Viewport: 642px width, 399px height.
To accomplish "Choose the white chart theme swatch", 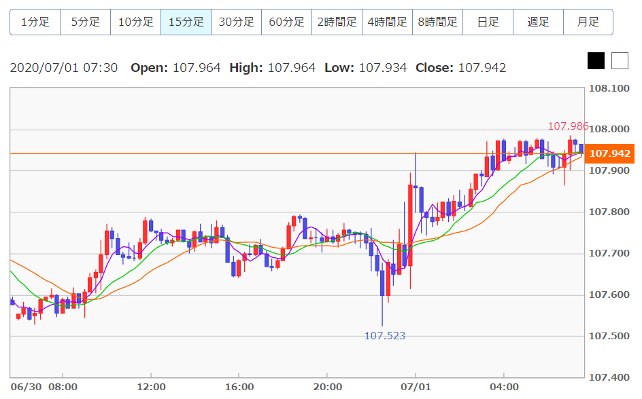I will (620, 61).
